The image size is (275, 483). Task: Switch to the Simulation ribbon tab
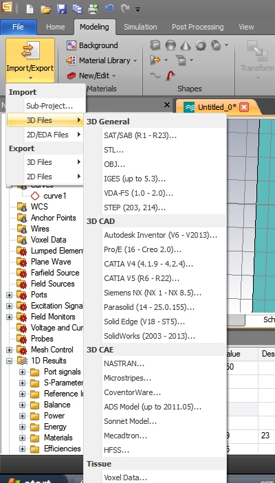[140, 27]
